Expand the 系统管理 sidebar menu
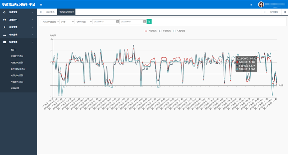288x155 pixels. (18, 12)
